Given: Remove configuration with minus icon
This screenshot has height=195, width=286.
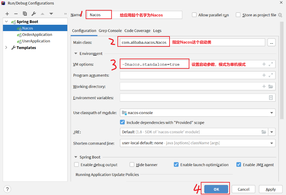Looking at the screenshot, I should coord(16,14).
